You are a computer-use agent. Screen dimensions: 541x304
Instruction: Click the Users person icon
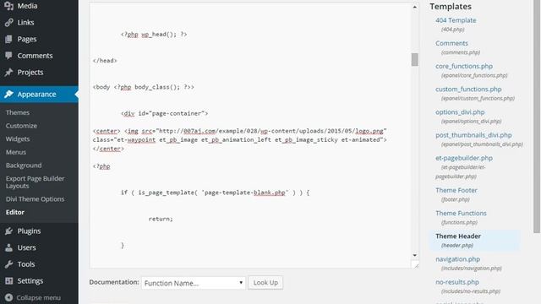9,247
